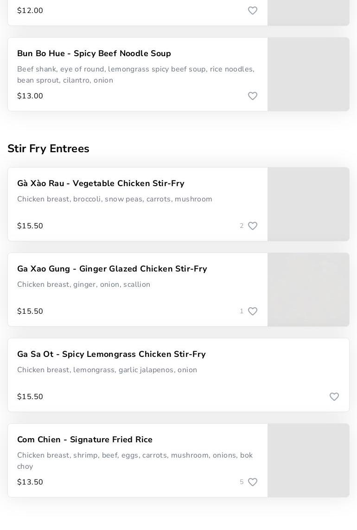
Task: Click heart icon for Vegetable Chicken Stir-Fry
Action: 253,226
